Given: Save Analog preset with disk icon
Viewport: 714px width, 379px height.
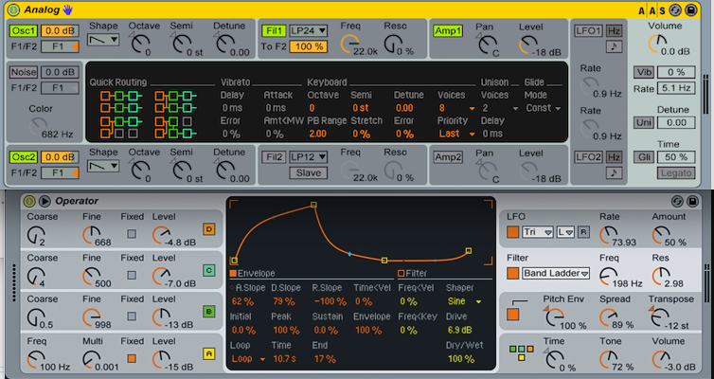Looking at the screenshot, I should pos(690,10).
